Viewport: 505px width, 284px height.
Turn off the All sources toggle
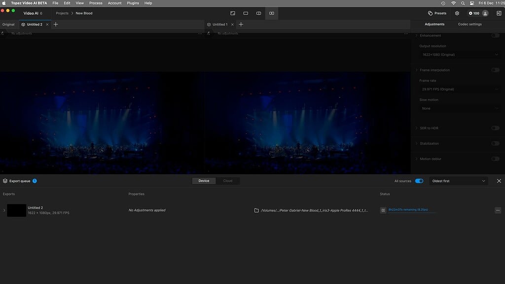pos(419,181)
